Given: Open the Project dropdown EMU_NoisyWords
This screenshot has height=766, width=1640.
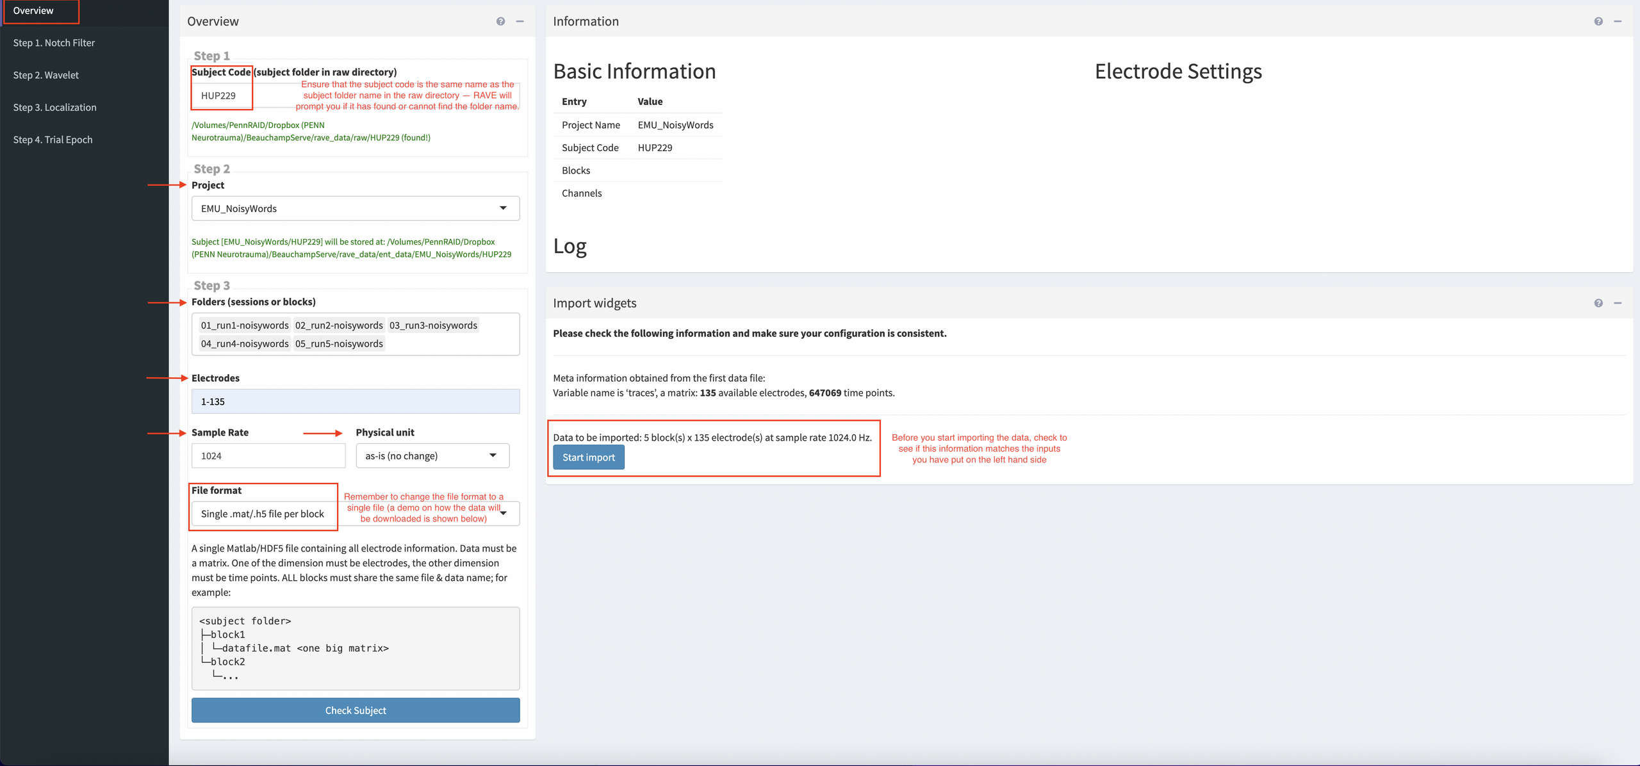Looking at the screenshot, I should point(355,209).
